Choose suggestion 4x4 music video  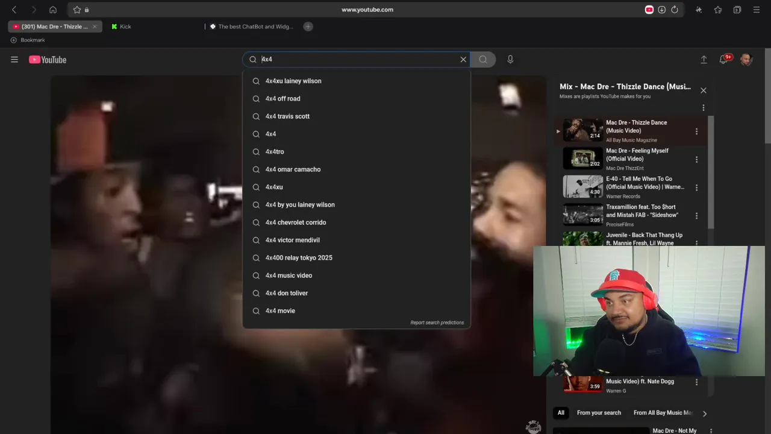click(x=357, y=275)
